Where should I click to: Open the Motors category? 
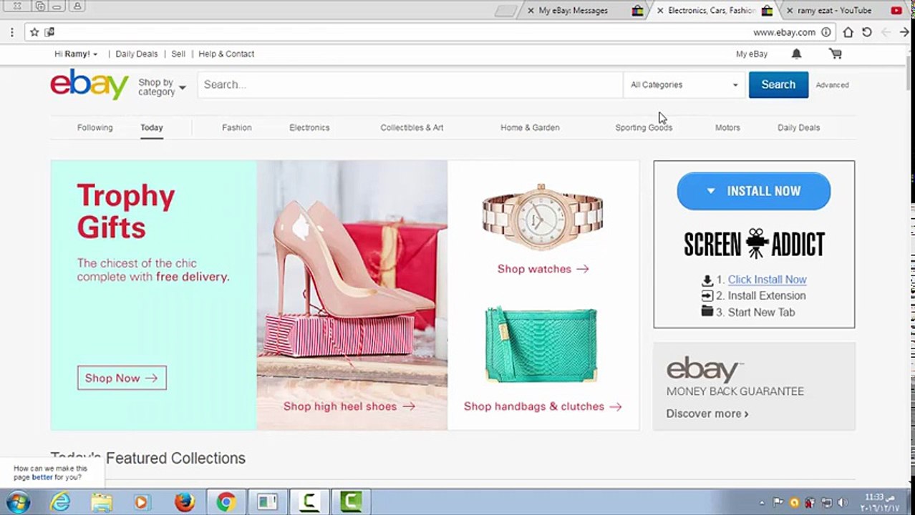click(x=727, y=127)
